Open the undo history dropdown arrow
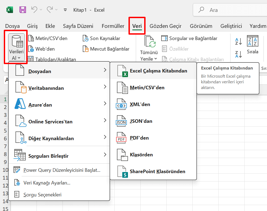Screen dimensions: 267x211 click(41, 10)
